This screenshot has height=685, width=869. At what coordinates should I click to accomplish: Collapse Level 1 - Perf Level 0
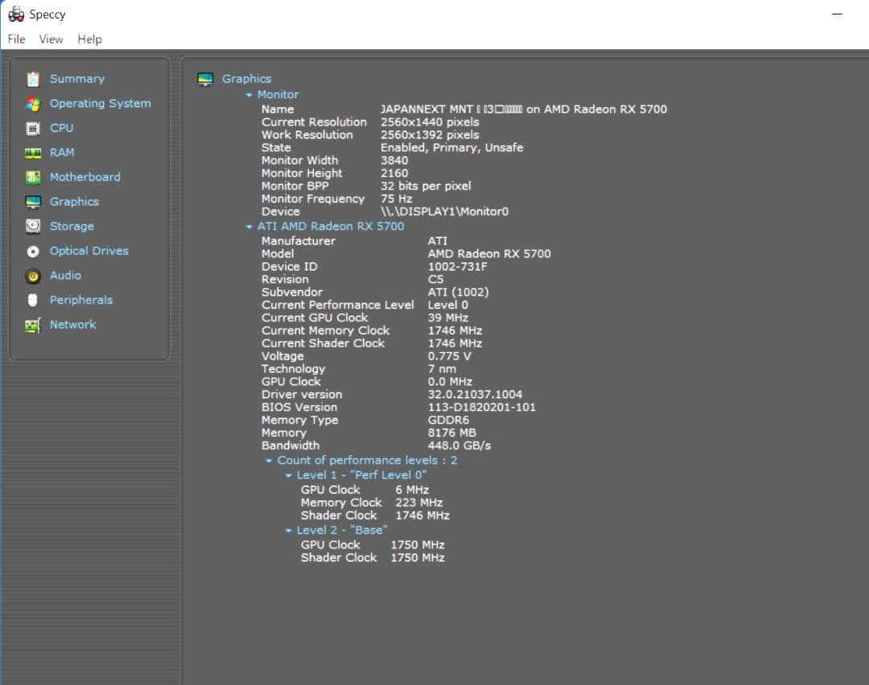point(288,474)
